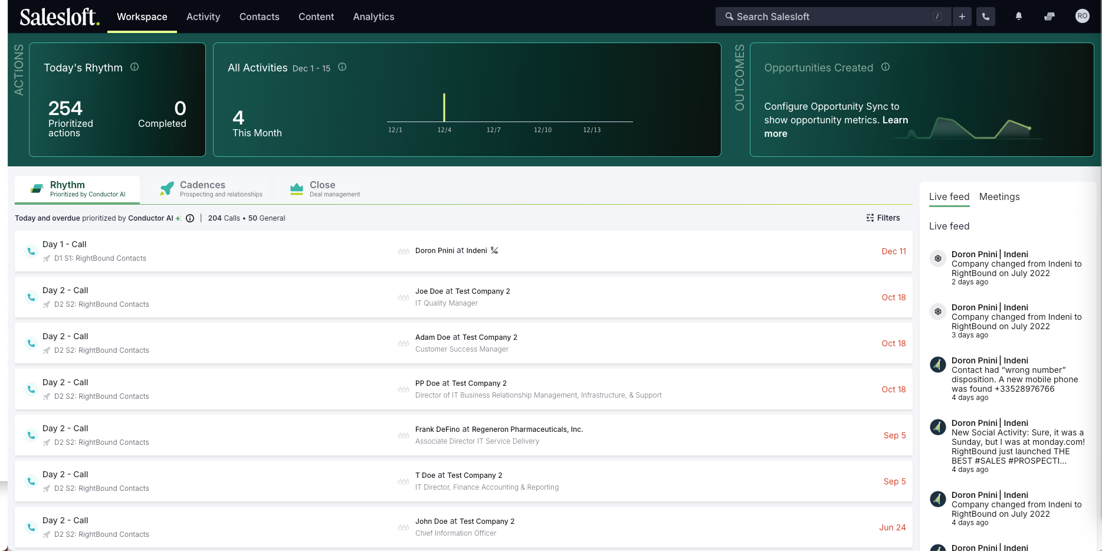Open the Content menu
The width and height of the screenshot is (1102, 551).
coord(316,17)
